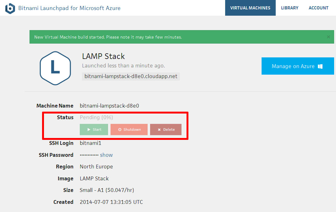Click the Small - A1 size value

coord(107,190)
